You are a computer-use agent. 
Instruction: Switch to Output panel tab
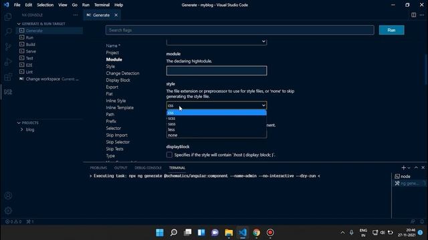tap(120, 167)
